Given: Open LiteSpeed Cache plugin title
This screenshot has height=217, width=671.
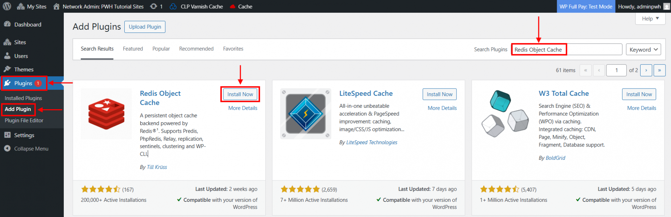Looking at the screenshot, I should coord(366,93).
